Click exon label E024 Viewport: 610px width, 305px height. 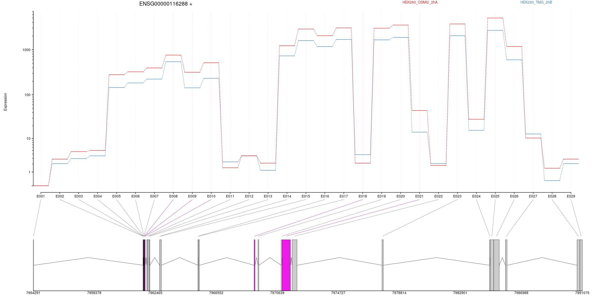click(x=476, y=196)
